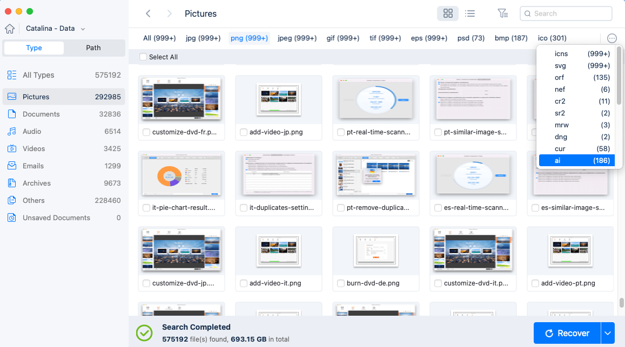Viewport: 625px width, 347px height.
Task: Click the Videos category icon
Action: [12, 148]
